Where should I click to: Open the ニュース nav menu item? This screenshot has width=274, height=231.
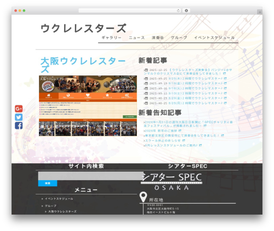tap(136, 38)
